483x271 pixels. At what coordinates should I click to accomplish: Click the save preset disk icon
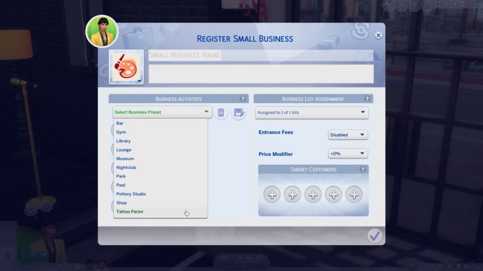tap(239, 112)
